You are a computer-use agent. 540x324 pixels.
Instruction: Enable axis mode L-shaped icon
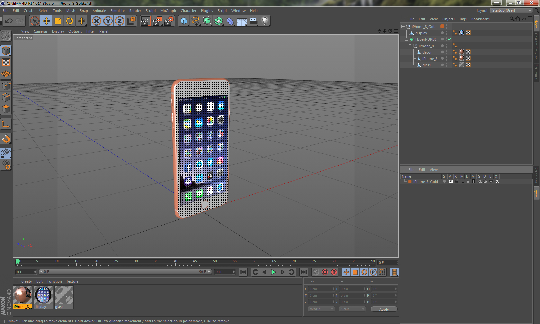click(x=6, y=124)
